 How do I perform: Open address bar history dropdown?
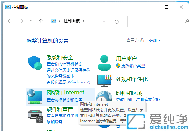104,22
